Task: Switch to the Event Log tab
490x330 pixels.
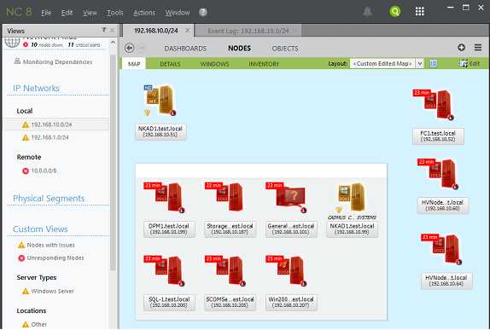Action: (248, 31)
